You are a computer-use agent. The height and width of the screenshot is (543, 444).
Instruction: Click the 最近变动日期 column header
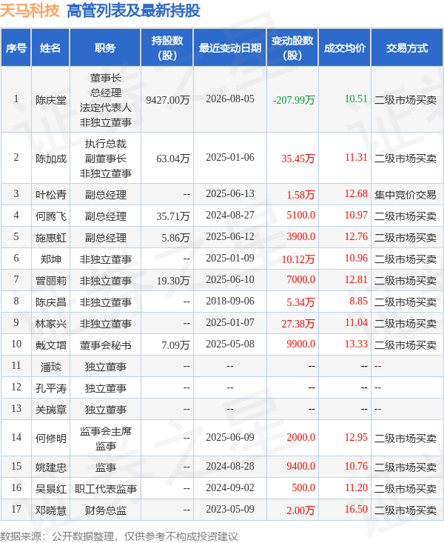click(x=230, y=48)
